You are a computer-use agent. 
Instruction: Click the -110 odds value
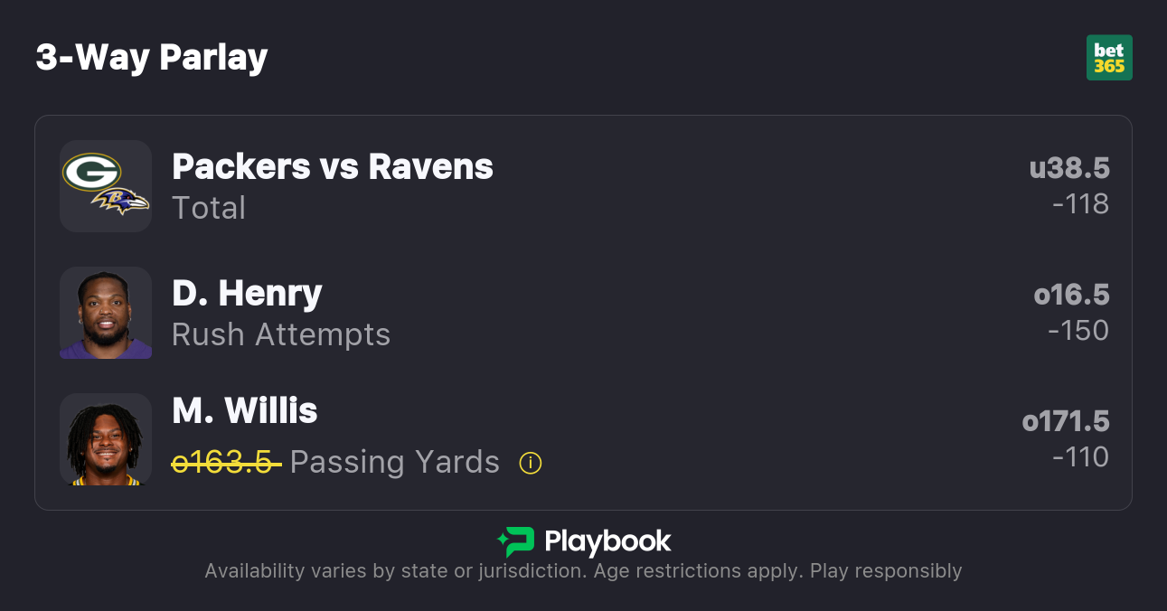[1080, 457]
